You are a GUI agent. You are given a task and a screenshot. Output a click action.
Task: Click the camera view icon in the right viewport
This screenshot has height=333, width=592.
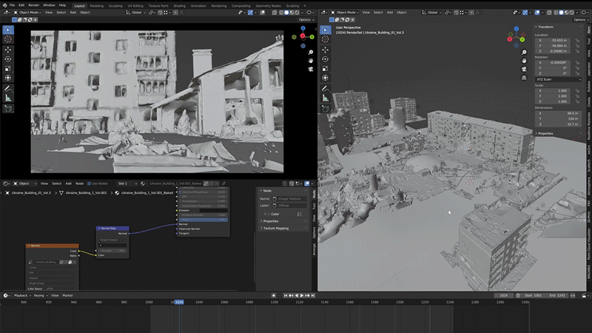[524, 69]
